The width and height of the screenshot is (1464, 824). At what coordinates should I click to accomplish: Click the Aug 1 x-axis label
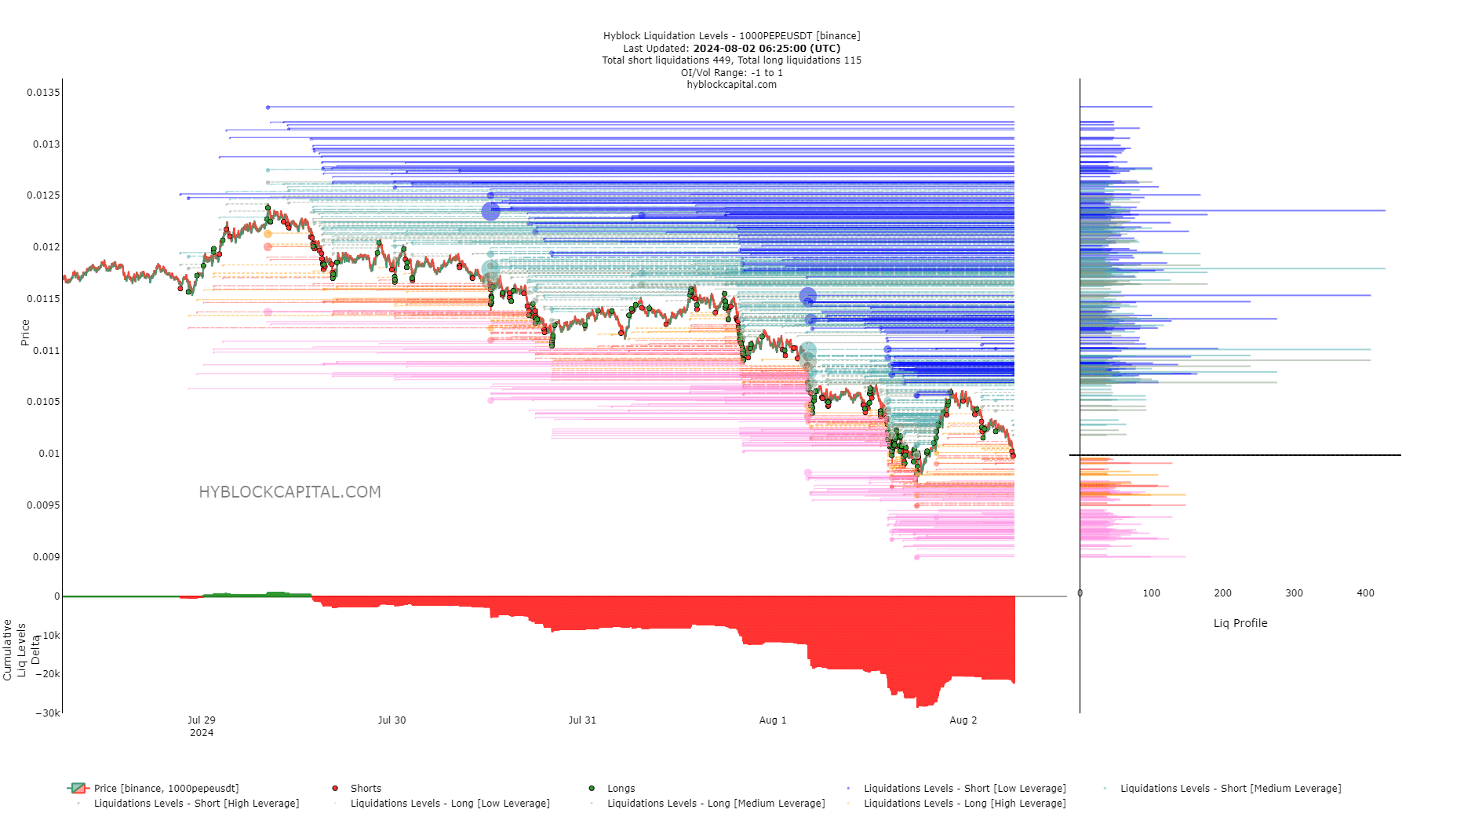pos(773,720)
